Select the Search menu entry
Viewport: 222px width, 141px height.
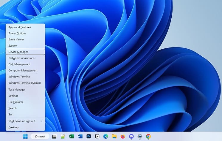[26, 108]
